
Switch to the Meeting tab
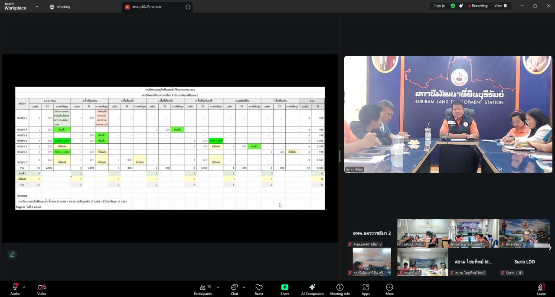pos(60,7)
